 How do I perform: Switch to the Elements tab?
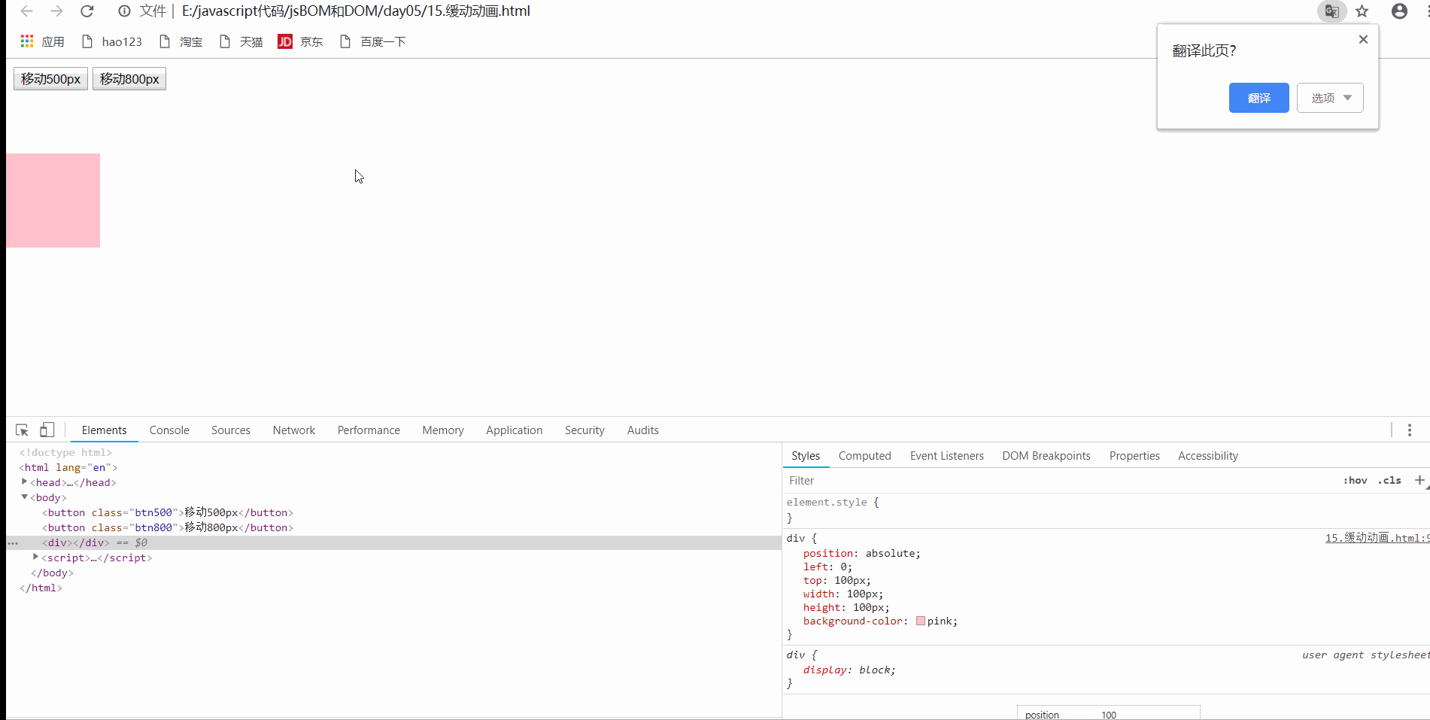tap(104, 430)
